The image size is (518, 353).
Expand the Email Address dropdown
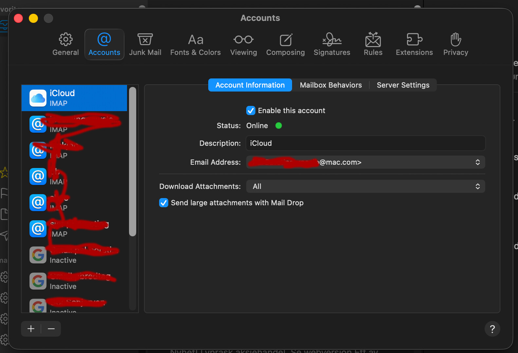(365, 162)
